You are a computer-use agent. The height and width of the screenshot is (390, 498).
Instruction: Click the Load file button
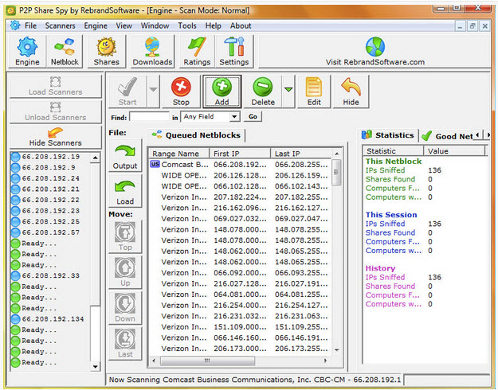[x=125, y=191]
